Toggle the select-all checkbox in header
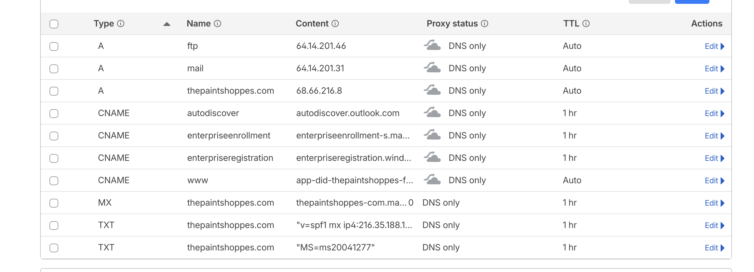 54,24
